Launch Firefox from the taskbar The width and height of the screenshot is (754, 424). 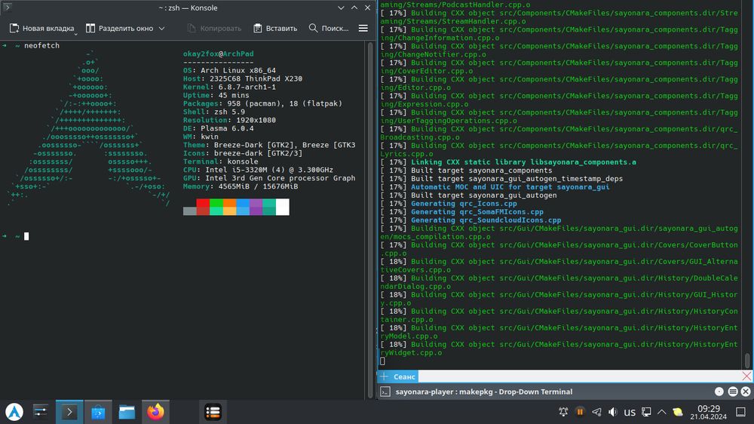click(155, 412)
